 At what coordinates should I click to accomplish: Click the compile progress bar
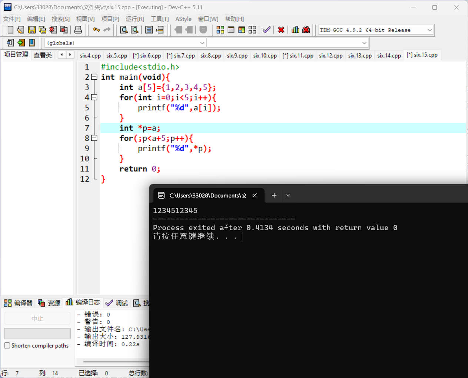pyautogui.click(x=37, y=334)
